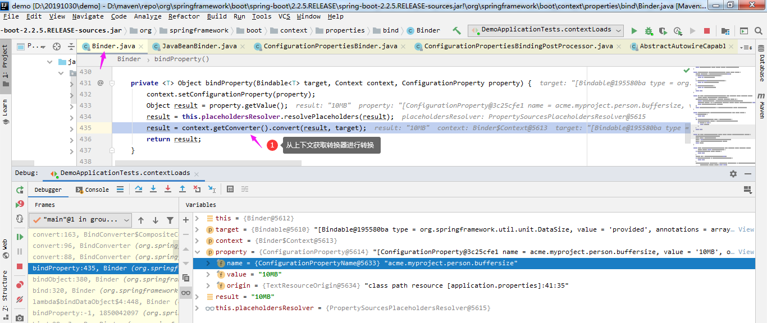Click the Step Into debugger icon
Screen dimensions: 767x323
point(153,190)
